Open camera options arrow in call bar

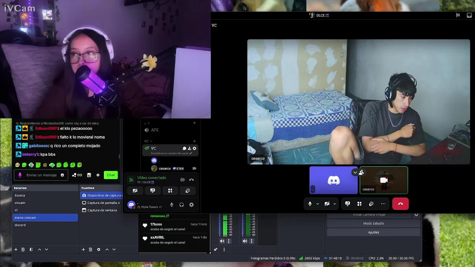[335, 204]
